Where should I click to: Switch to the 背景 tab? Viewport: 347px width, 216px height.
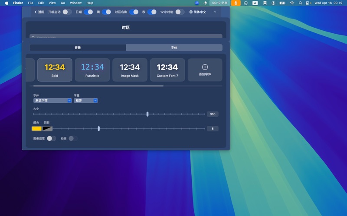(78, 48)
